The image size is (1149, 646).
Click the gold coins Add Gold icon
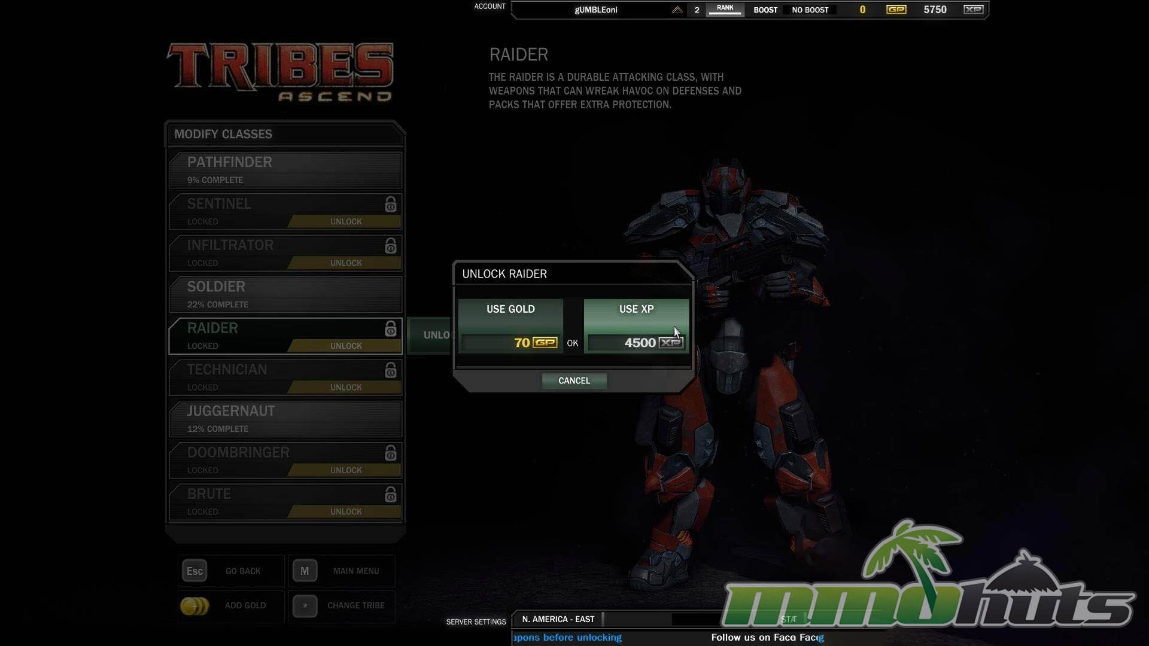point(194,606)
